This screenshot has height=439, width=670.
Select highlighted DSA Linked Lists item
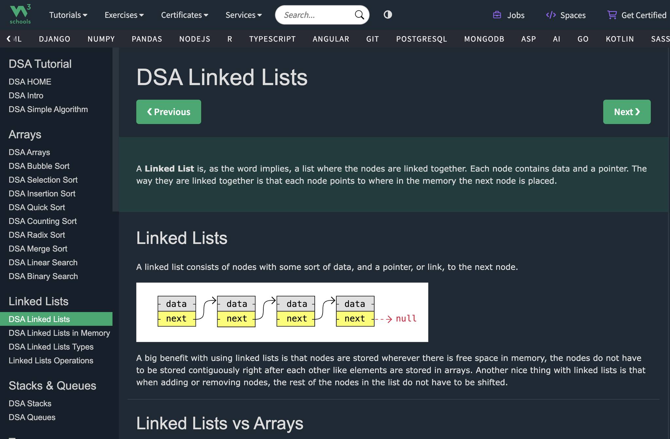pos(56,319)
